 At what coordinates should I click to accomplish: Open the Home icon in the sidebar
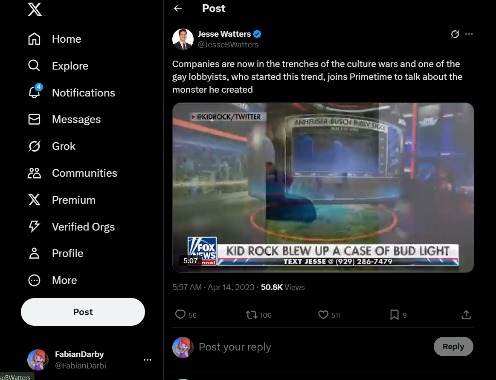34,39
